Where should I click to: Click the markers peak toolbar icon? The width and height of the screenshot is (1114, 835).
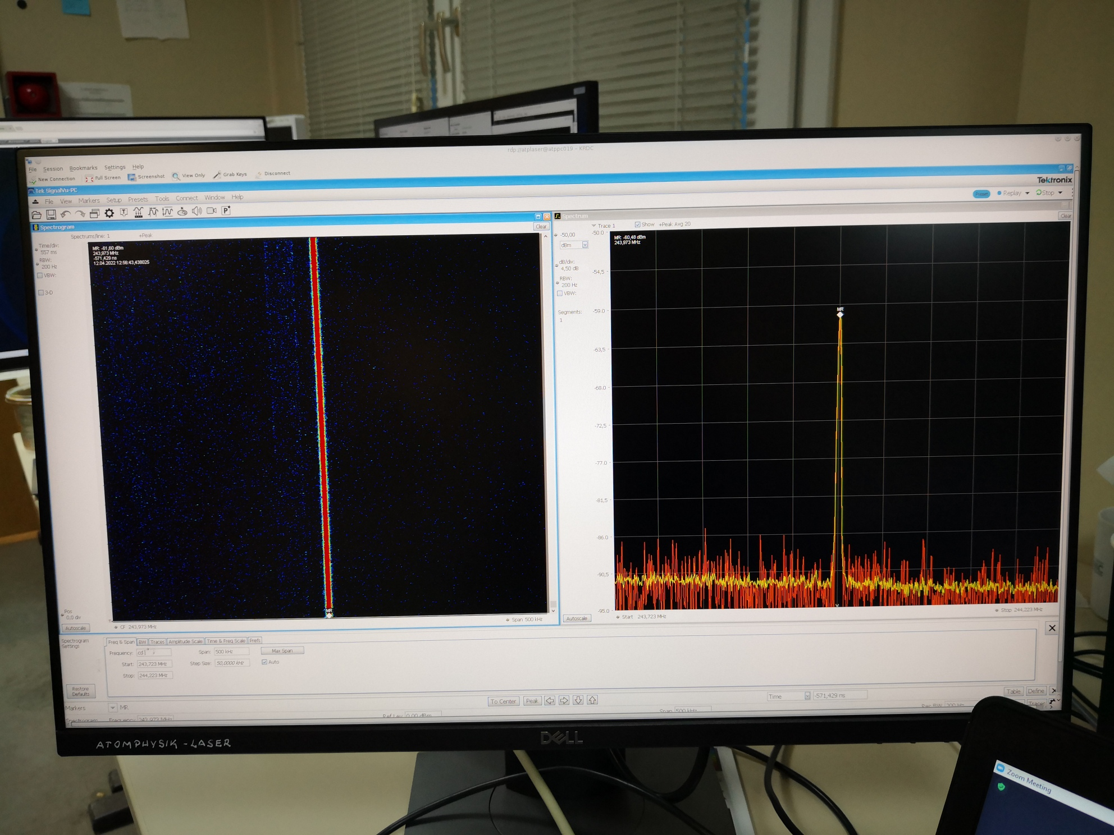[138, 212]
